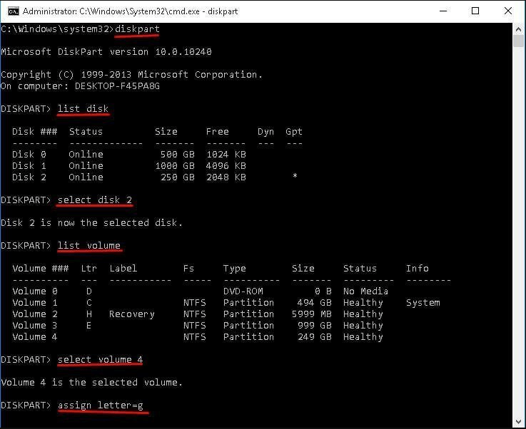Close the diskpart command window
Image resolution: width=526 pixels, height=429 pixels.
click(x=508, y=11)
